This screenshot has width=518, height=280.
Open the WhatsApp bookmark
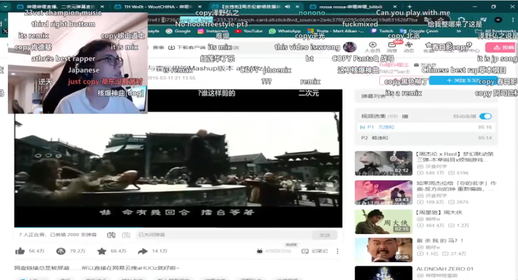click(x=285, y=31)
